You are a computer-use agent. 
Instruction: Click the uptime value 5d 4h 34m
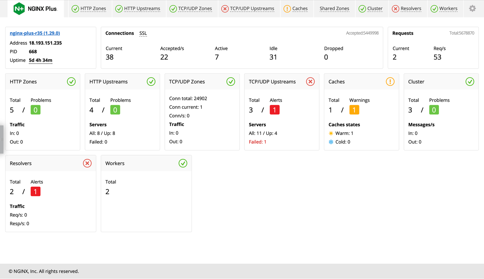coord(41,60)
